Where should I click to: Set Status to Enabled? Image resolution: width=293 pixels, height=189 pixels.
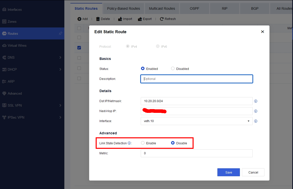click(x=143, y=68)
